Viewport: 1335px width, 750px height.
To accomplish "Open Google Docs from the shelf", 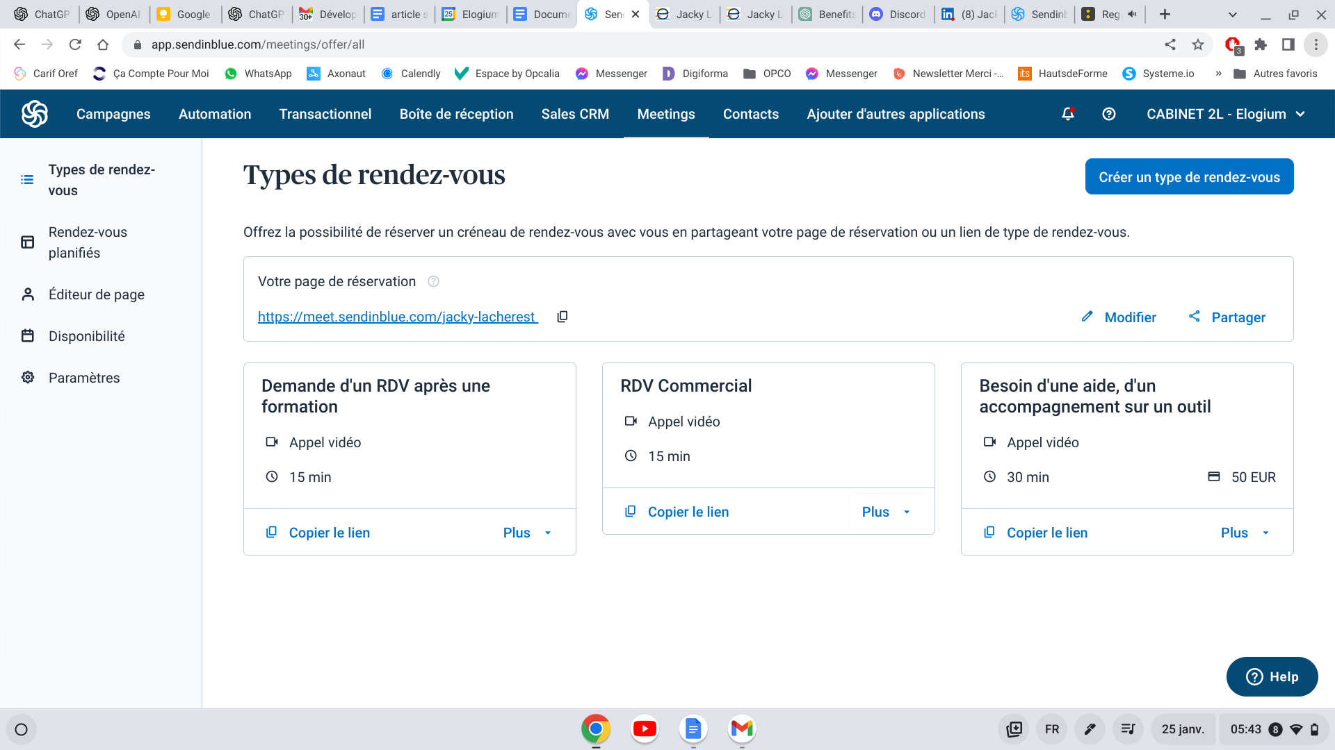I will coord(693,728).
